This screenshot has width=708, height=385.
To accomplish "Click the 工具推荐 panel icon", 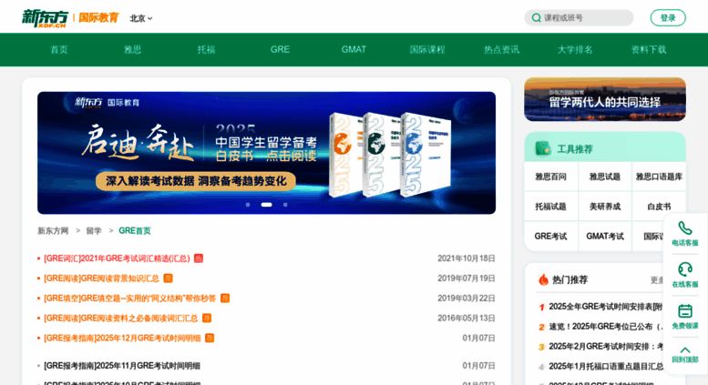I will click(x=542, y=148).
